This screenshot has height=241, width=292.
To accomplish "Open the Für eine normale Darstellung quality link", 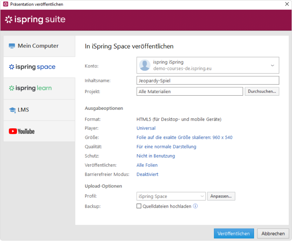I will point(166,147).
